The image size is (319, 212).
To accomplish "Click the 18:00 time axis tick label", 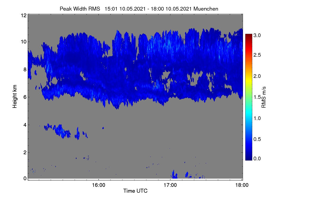I will (242, 185).
